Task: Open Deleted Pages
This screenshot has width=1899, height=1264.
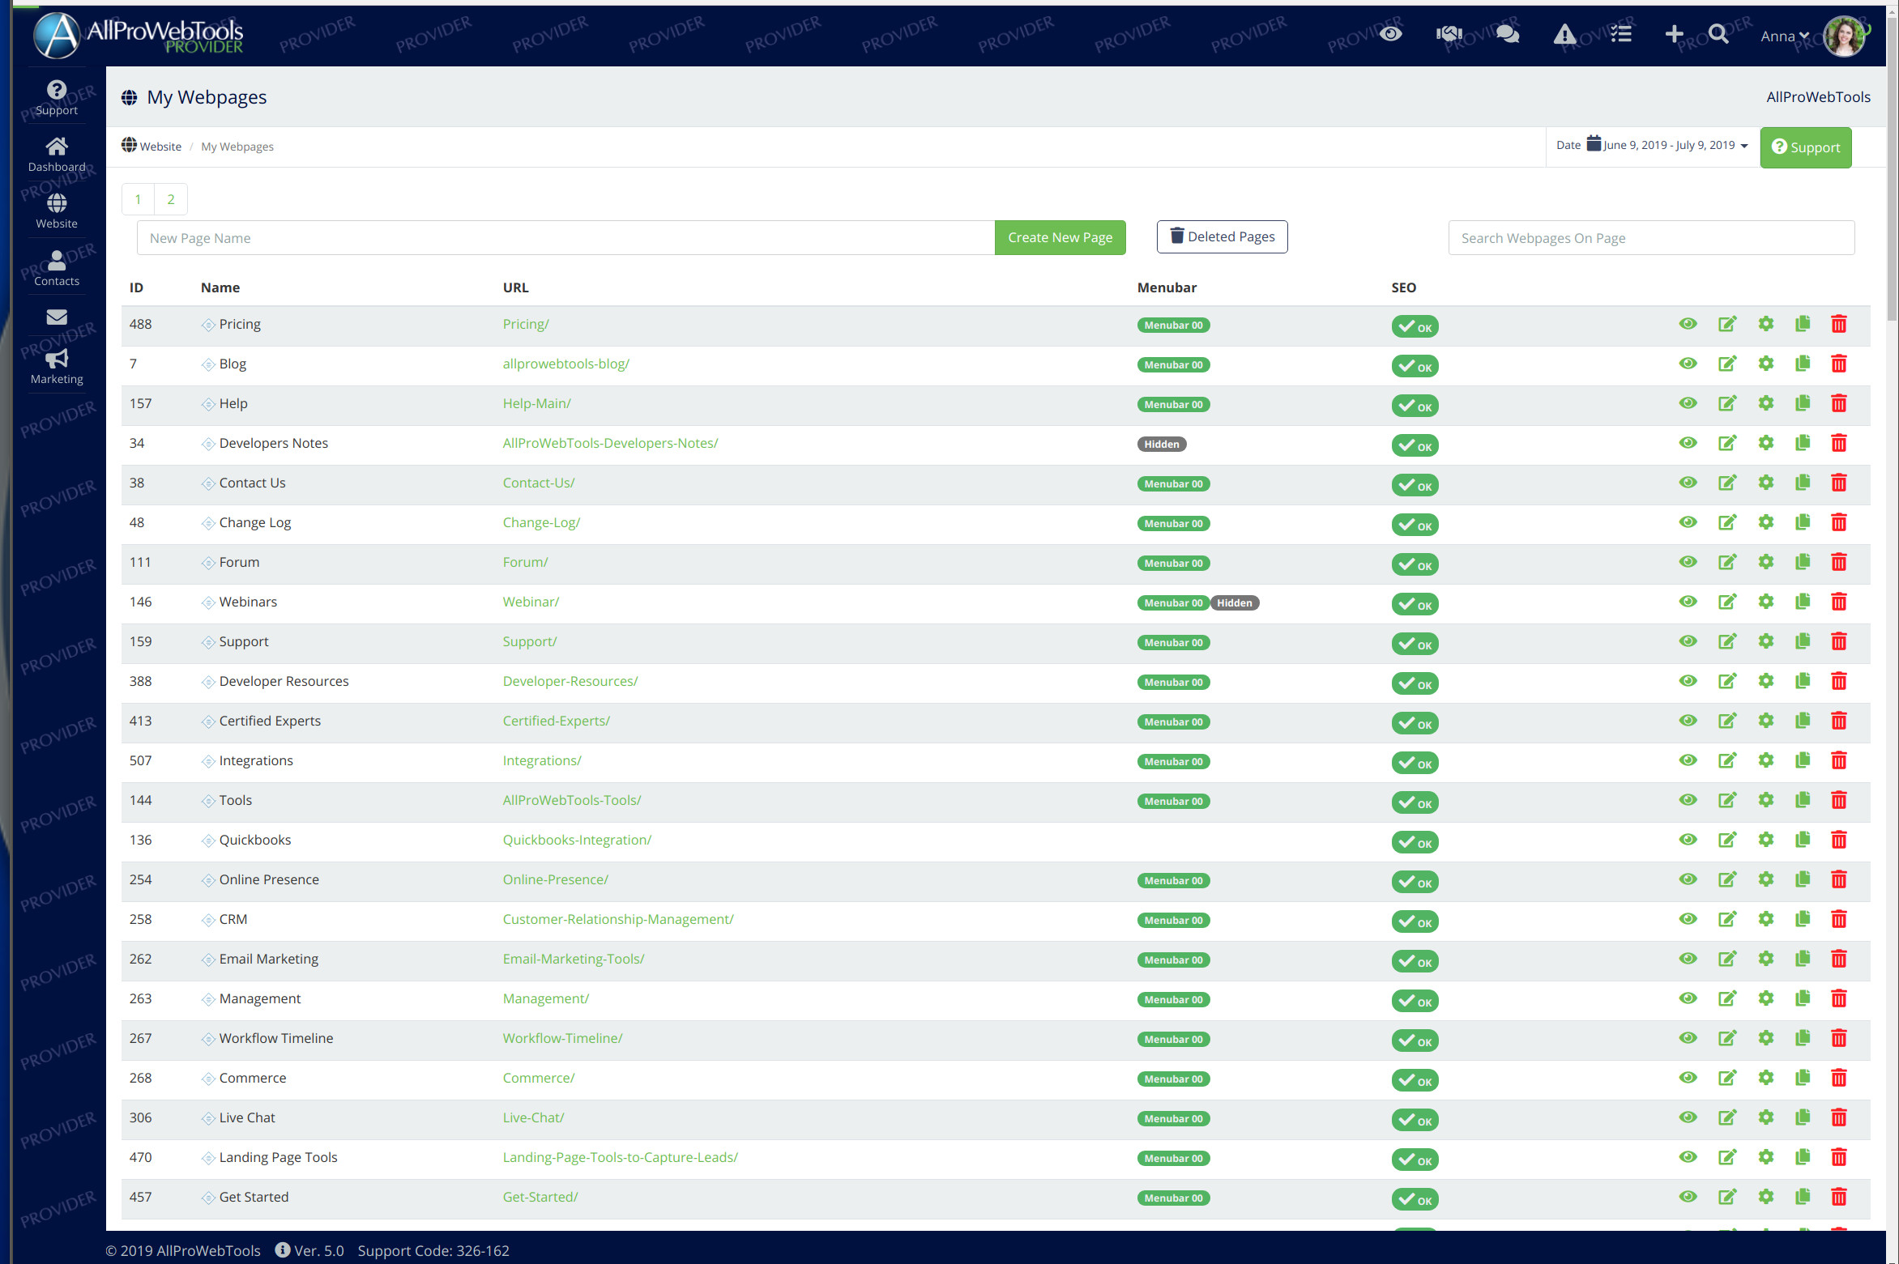Action: click(1222, 236)
